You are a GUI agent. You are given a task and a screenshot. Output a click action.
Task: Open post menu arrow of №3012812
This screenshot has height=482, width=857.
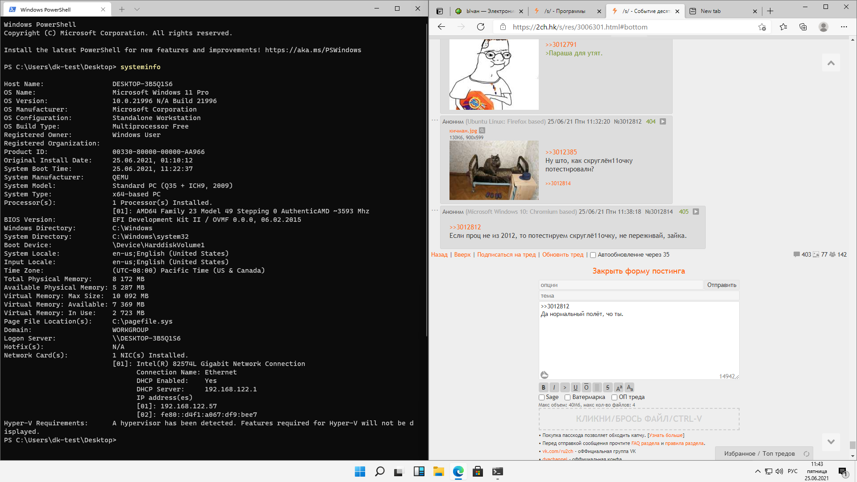tap(663, 121)
